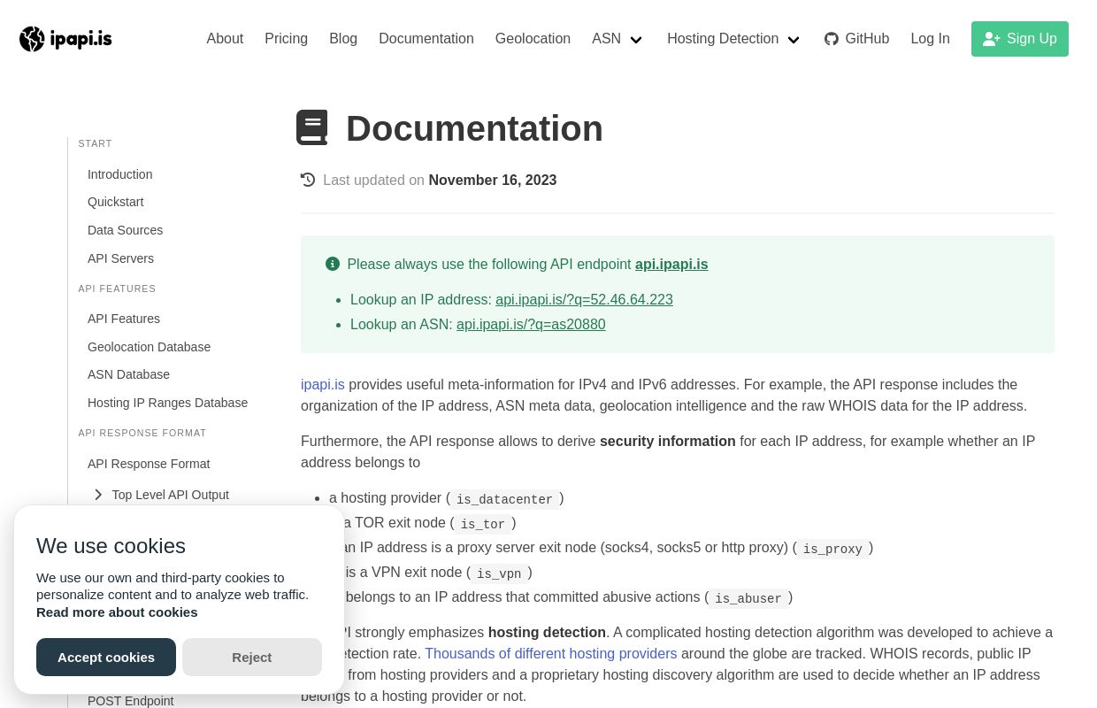Open the ASN lookup link api.ipapi.is/?q=as20880
Screen dimensions: 1097x708
coord(531,324)
